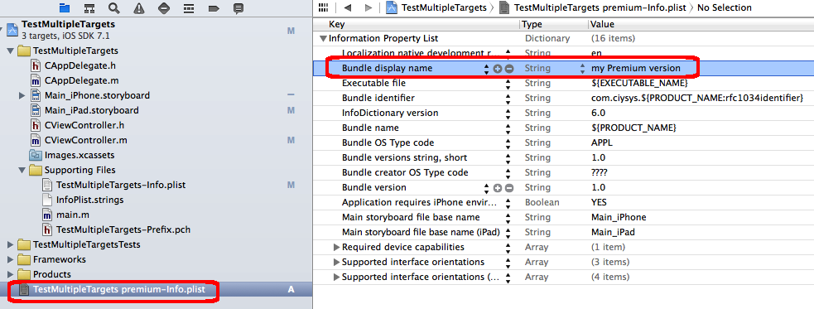Image resolution: width=814 pixels, height=309 pixels.
Task: Click the CAppDelegate.h header file icon
Action: pyautogui.click(x=36, y=66)
